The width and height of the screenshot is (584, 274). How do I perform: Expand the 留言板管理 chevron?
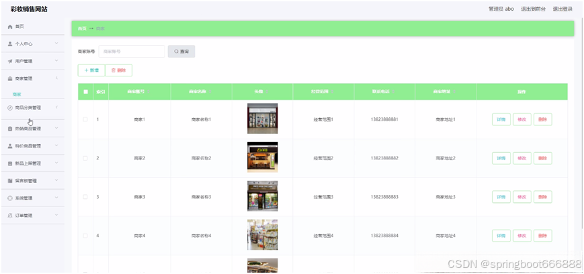(56, 180)
